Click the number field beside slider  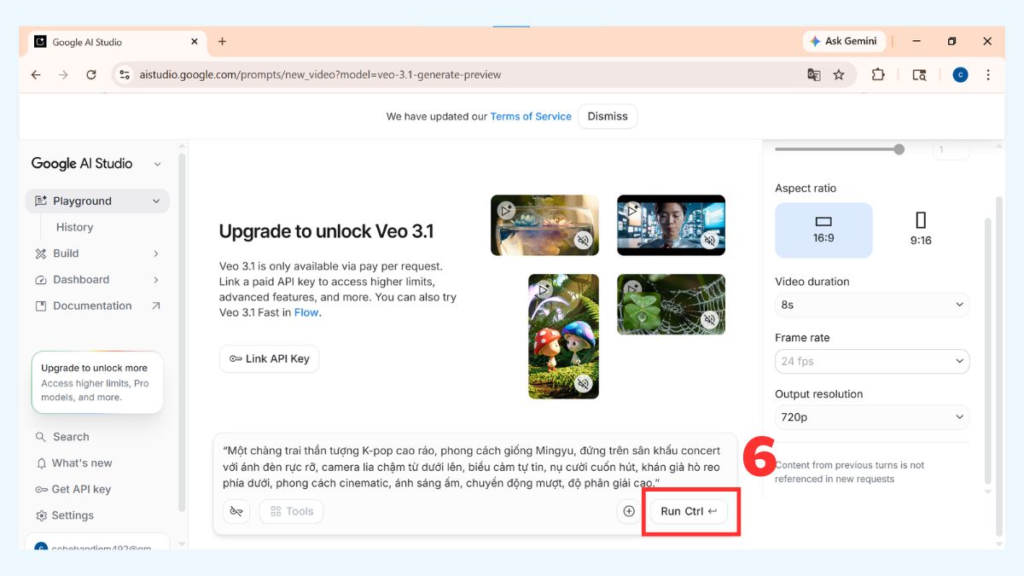tap(951, 150)
